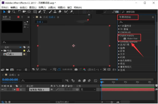Screen dimensions: 158x104
Task: Click 切换开关/模式 at timeline bottom
Action: (x=62, y=102)
